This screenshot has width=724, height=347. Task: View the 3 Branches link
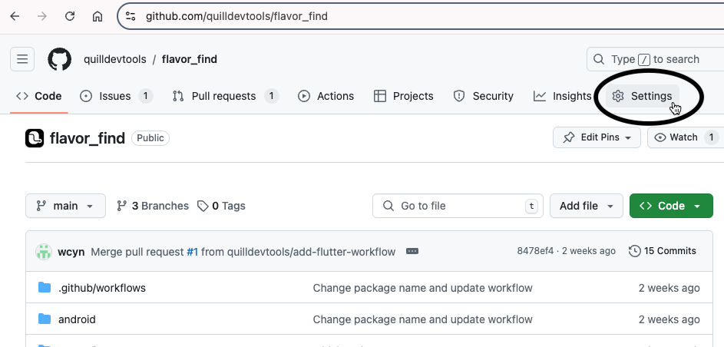coord(153,206)
